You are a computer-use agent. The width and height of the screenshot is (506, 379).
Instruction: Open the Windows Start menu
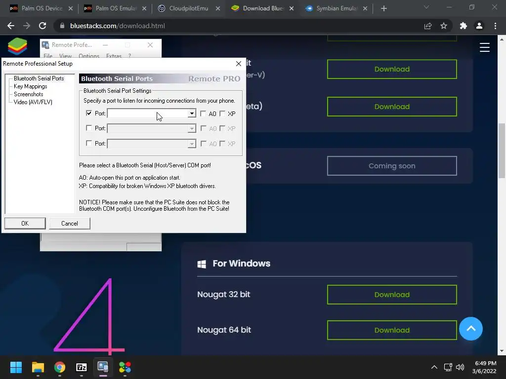16,367
